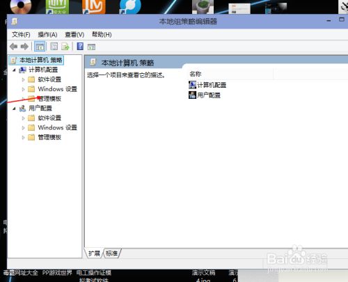
Task: Select 用户配置 icon in the right list
Action: pos(192,95)
